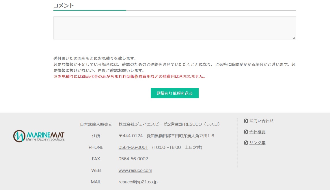330x190 pixels.
Task: Open the お問い合わせ contact link
Action: pyautogui.click(x=261, y=121)
